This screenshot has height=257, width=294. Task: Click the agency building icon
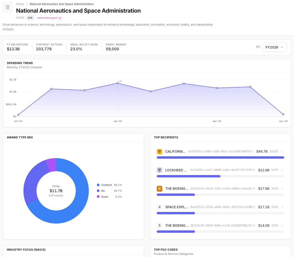coord(8,7)
